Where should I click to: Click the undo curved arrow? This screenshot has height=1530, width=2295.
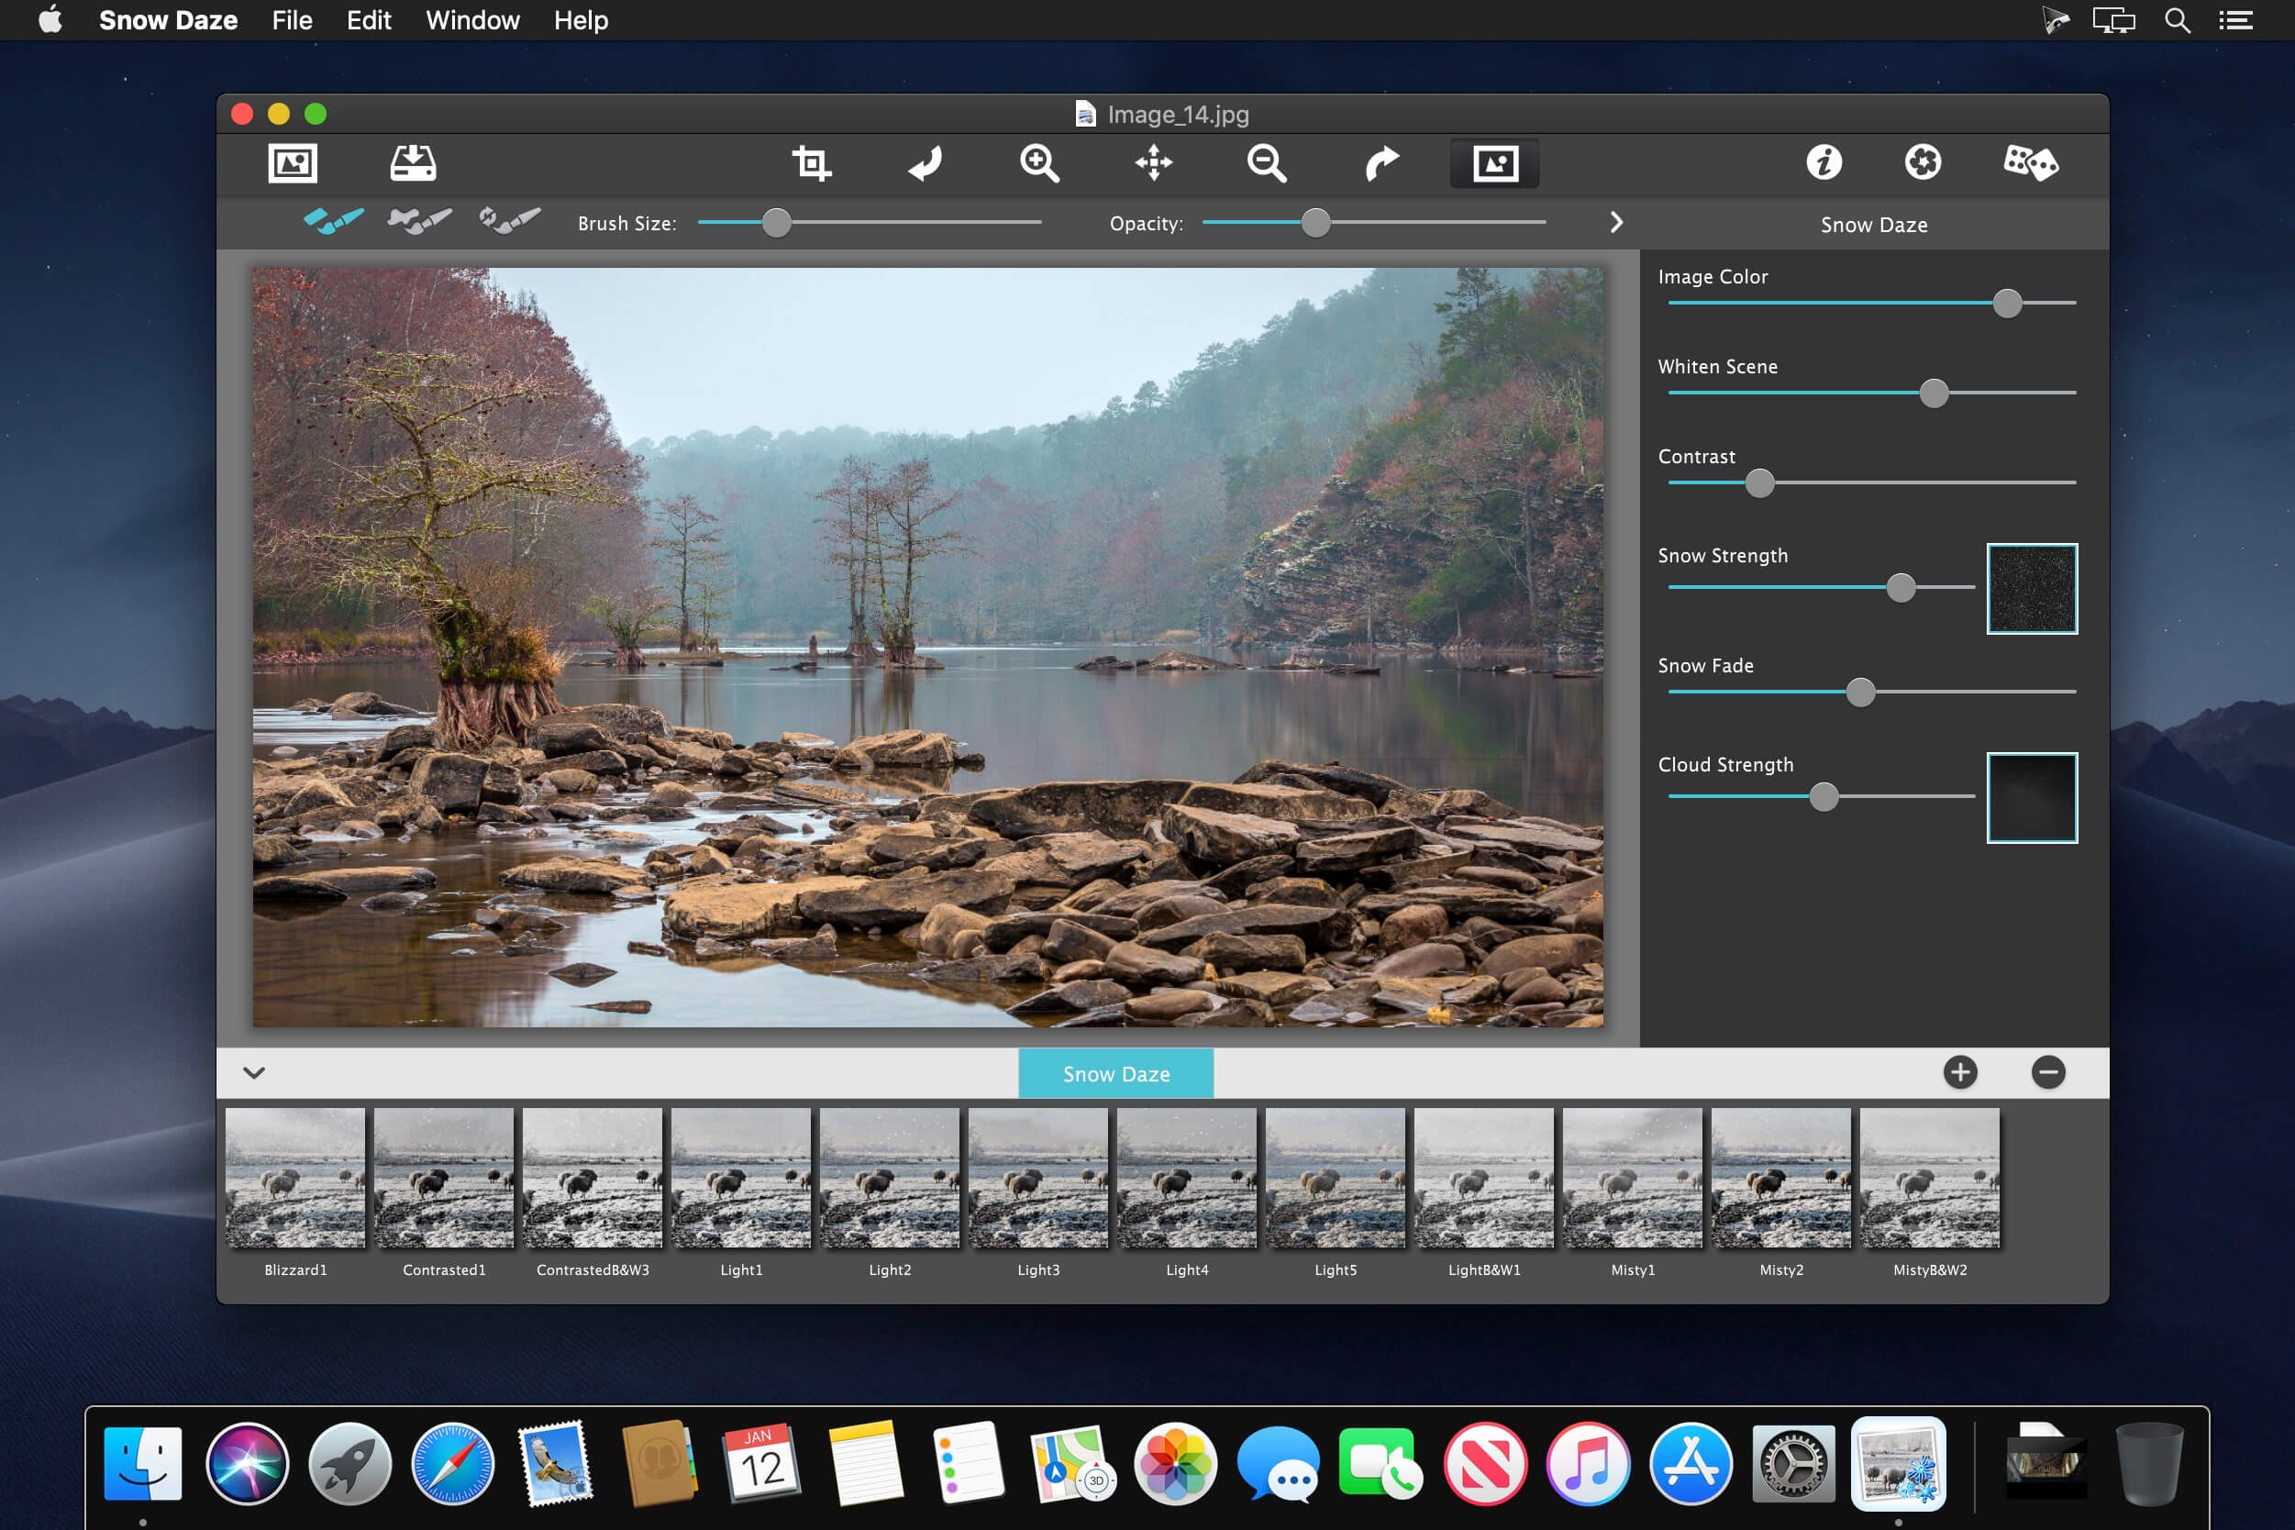click(x=925, y=163)
